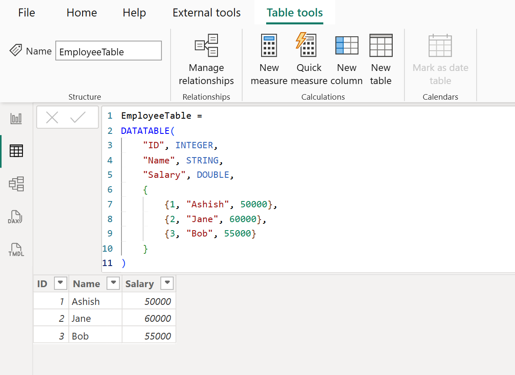Image resolution: width=515 pixels, height=375 pixels.
Task: Open the File menu
Action: (26, 13)
